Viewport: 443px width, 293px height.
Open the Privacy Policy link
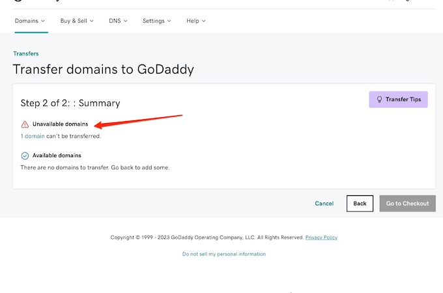tap(321, 238)
